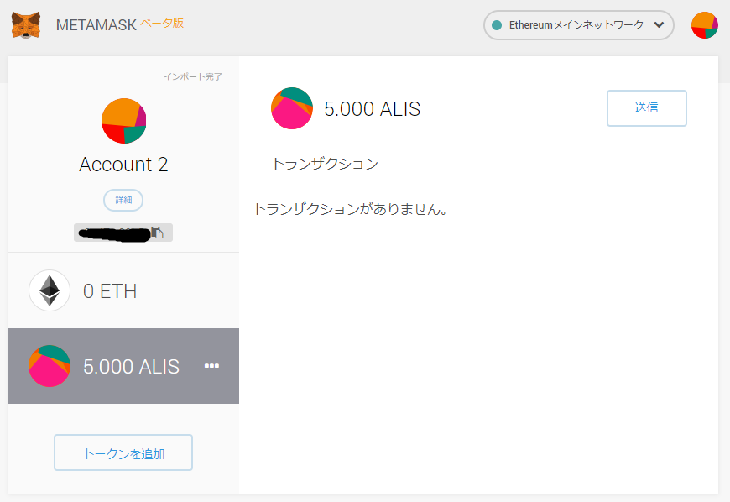Copy the account address with clipboard icon
Viewport: 730px width, 502px height.
157,233
